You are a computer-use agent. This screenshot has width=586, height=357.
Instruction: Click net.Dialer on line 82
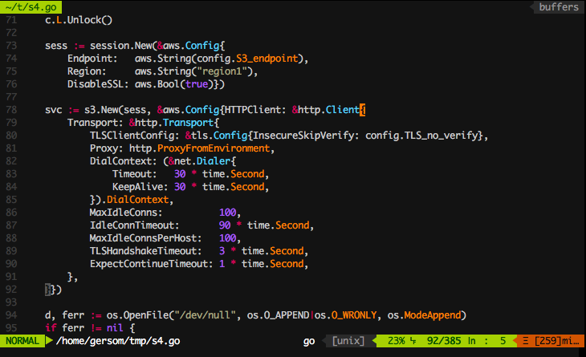202,161
